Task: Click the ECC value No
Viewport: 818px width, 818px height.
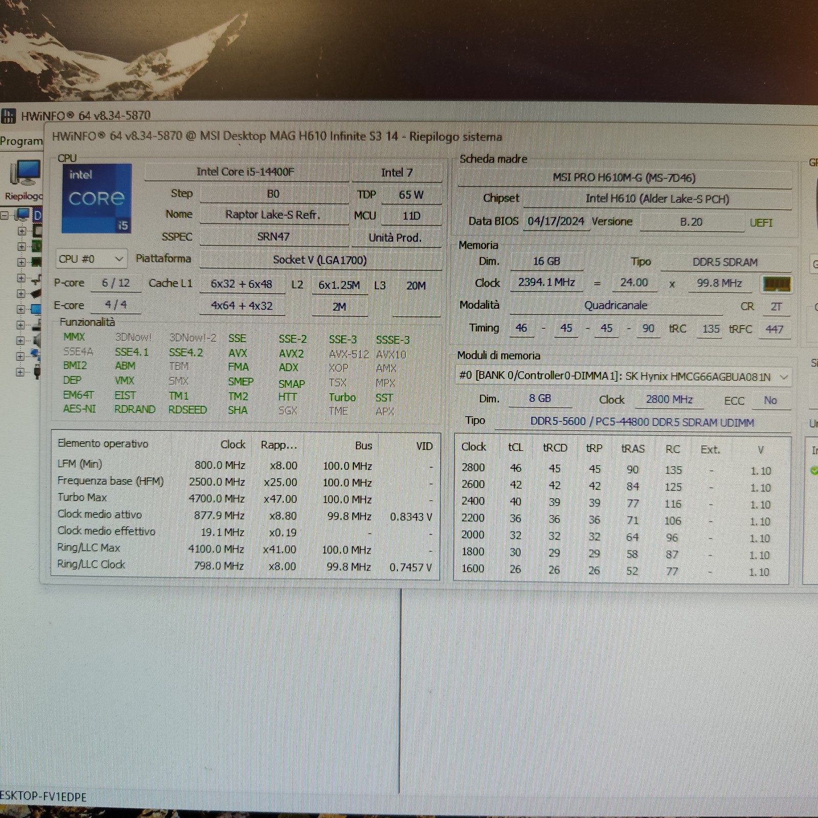Action: 770,400
